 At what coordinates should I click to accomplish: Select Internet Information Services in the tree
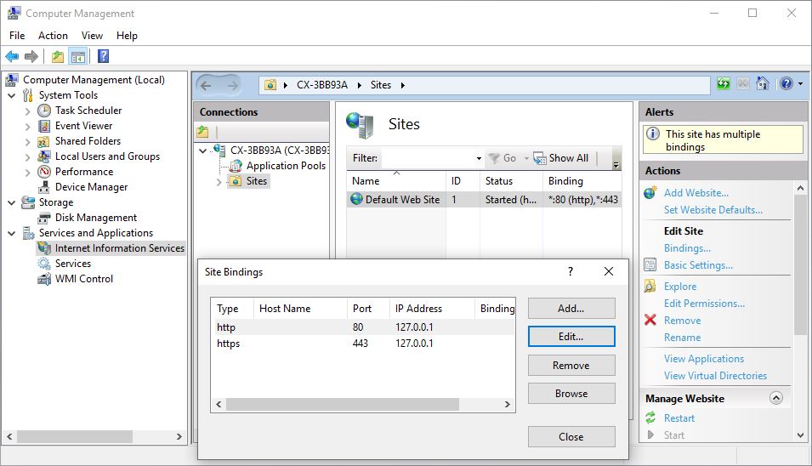111,248
